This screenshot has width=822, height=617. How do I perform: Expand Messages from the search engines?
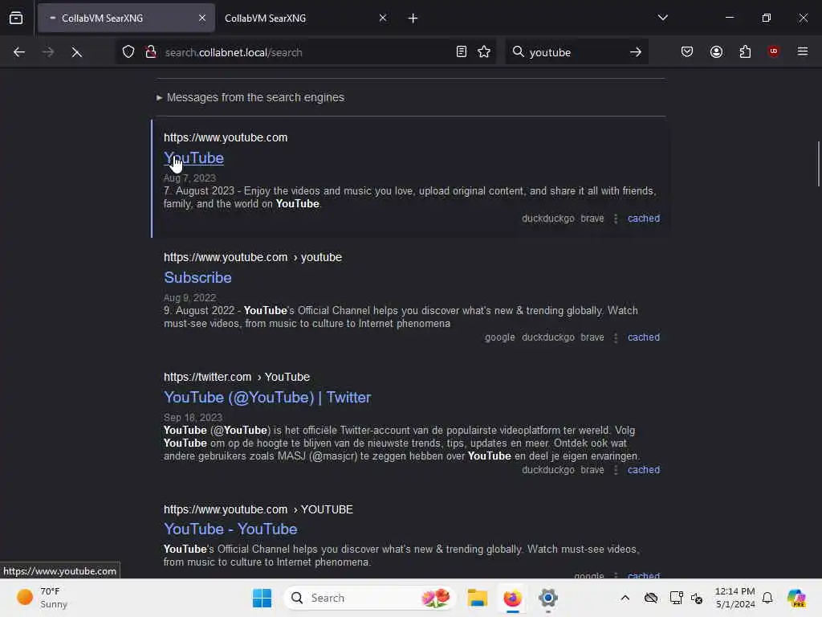point(250,97)
